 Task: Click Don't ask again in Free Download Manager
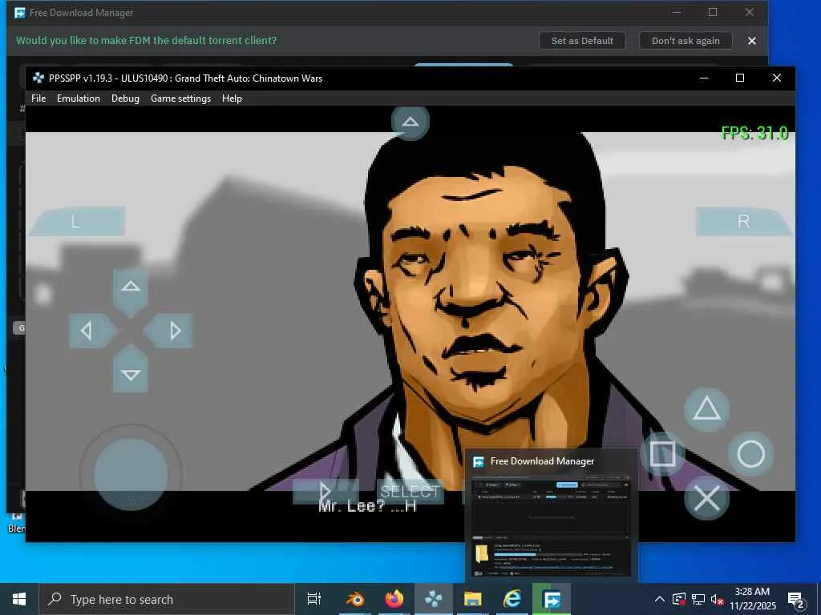686,41
